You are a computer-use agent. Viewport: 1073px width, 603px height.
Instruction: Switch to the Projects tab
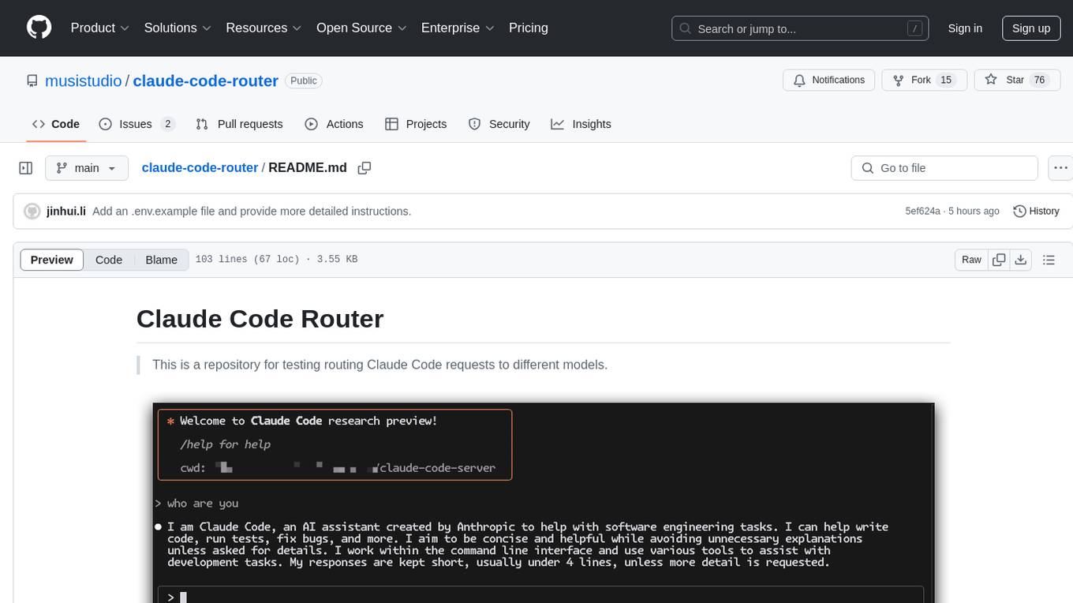[416, 124]
